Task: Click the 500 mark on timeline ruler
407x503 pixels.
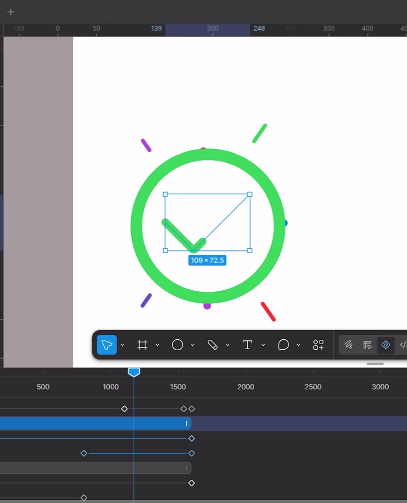Action: click(43, 387)
